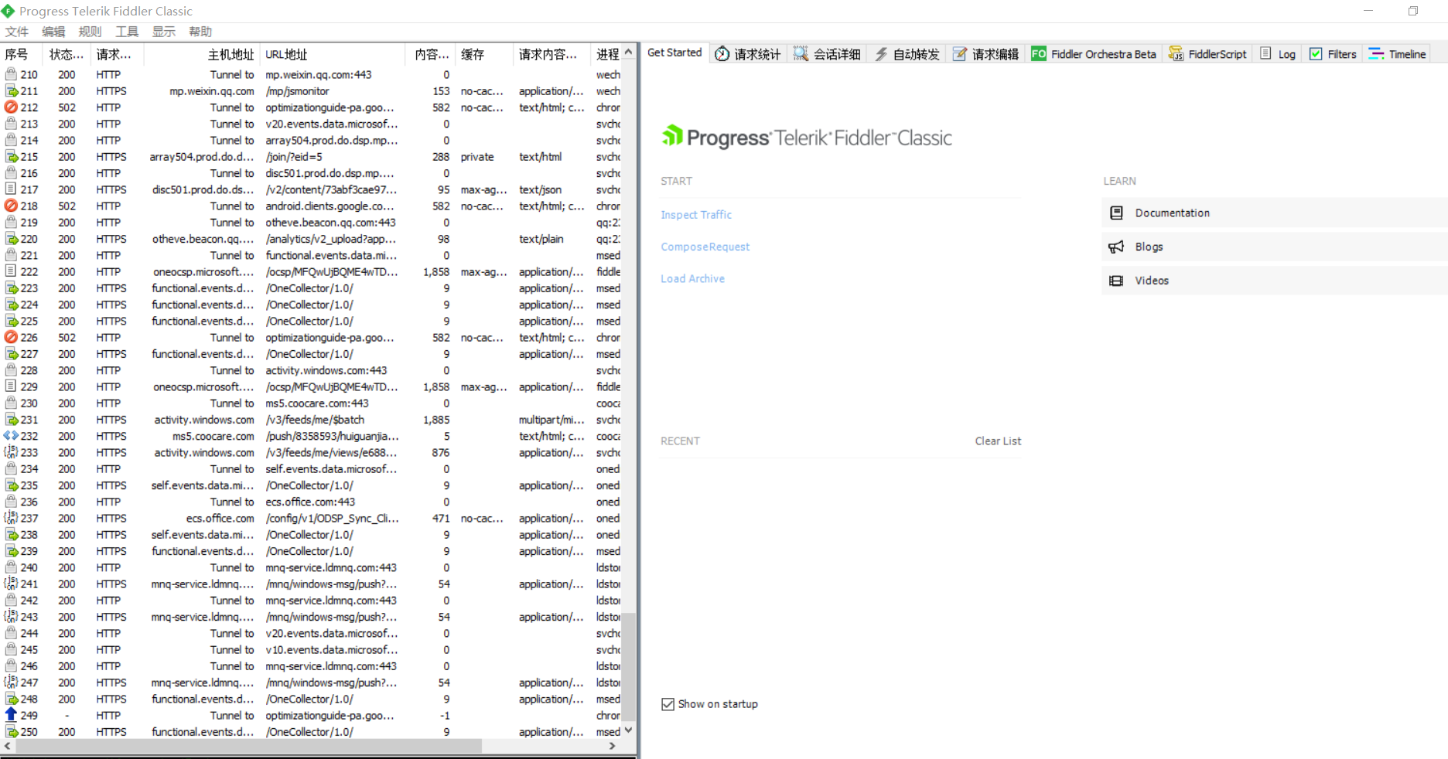This screenshot has height=759, width=1448.
Task: Click the Fiddler app icon in title bar
Action: click(8, 11)
